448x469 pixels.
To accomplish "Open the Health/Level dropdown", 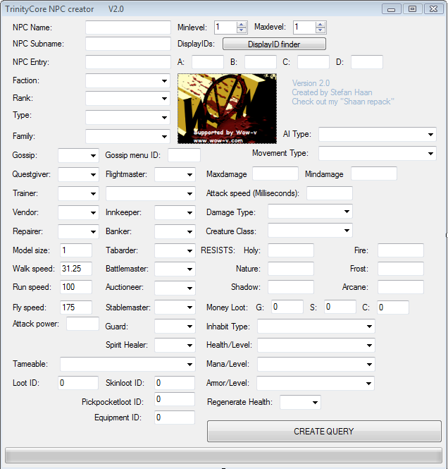I will point(316,346).
